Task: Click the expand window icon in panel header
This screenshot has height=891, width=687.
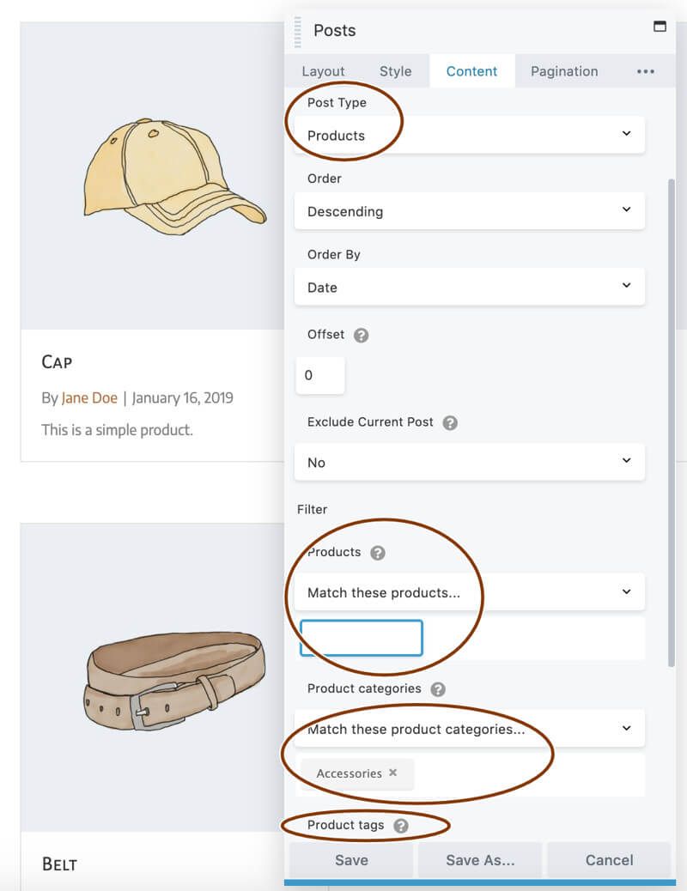Action: coord(660,27)
